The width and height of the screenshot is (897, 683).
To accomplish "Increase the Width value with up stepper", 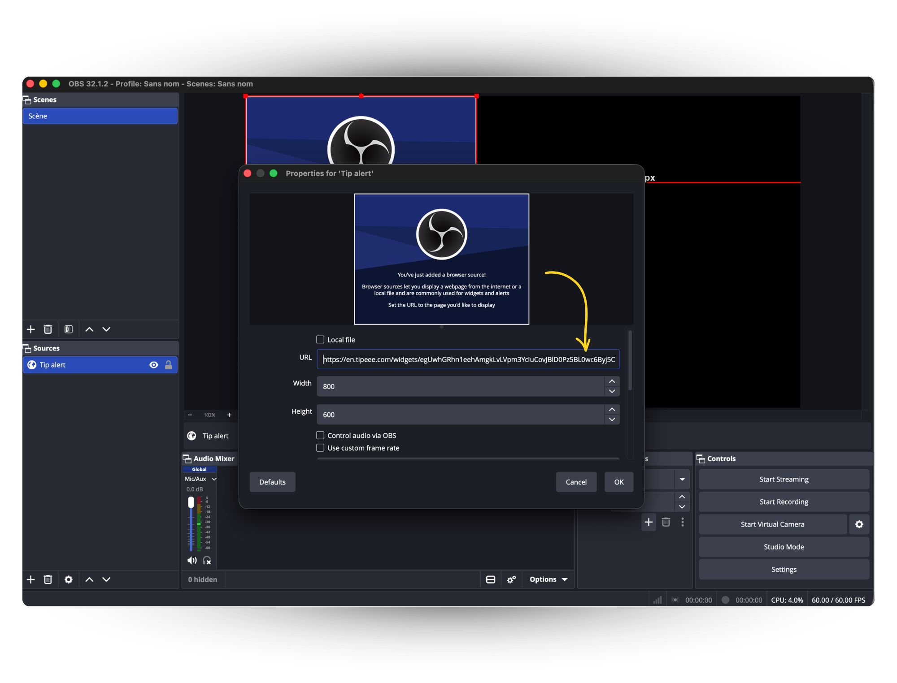I will 612,381.
